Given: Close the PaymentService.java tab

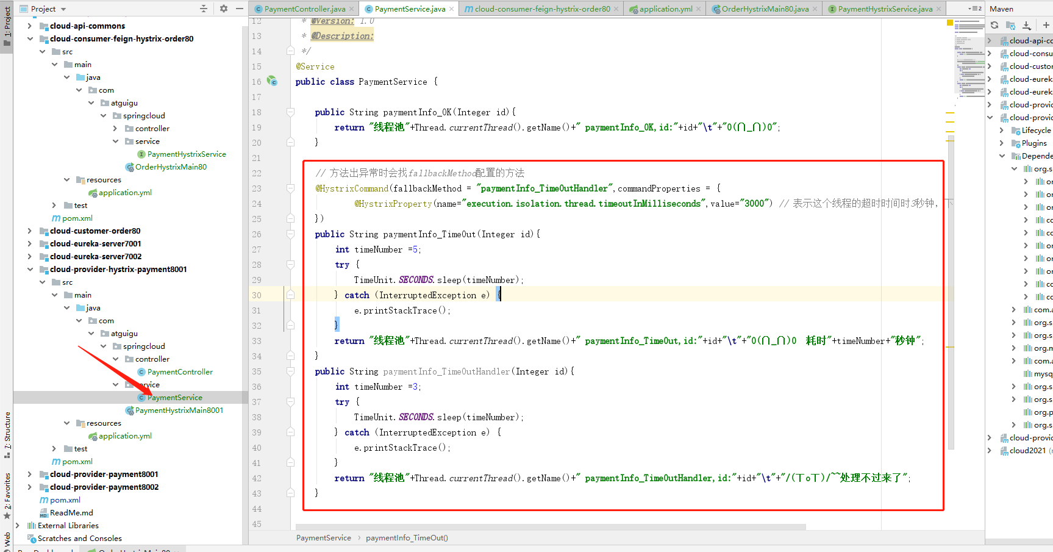Looking at the screenshot, I should pos(452,9).
